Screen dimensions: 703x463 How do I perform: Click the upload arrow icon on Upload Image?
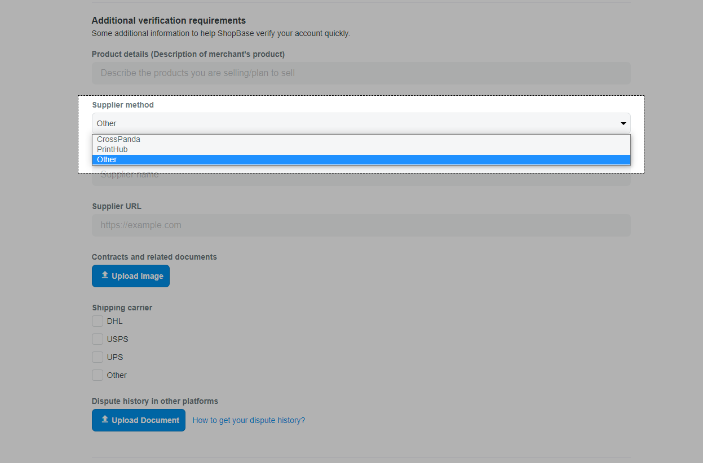[x=104, y=275]
